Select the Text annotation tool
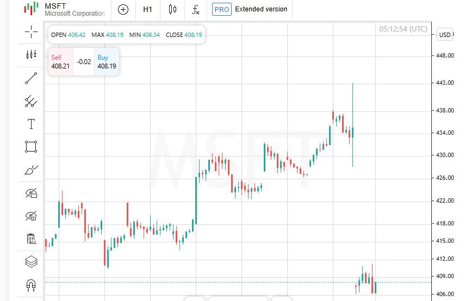The width and height of the screenshot is (465, 301). [x=31, y=124]
